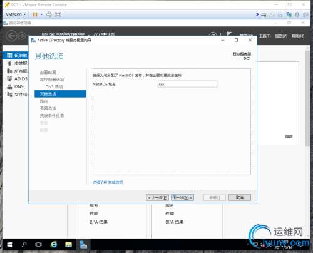
Task: Open the 详细了解 其他选项 link
Action: 108,182
